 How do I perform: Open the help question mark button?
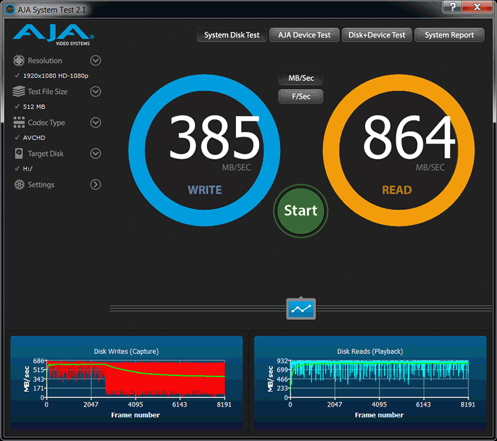tap(452, 7)
